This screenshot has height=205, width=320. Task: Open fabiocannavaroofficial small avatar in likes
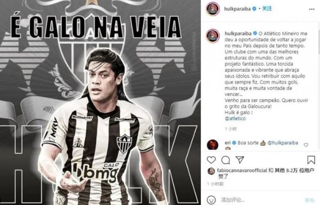(211, 171)
